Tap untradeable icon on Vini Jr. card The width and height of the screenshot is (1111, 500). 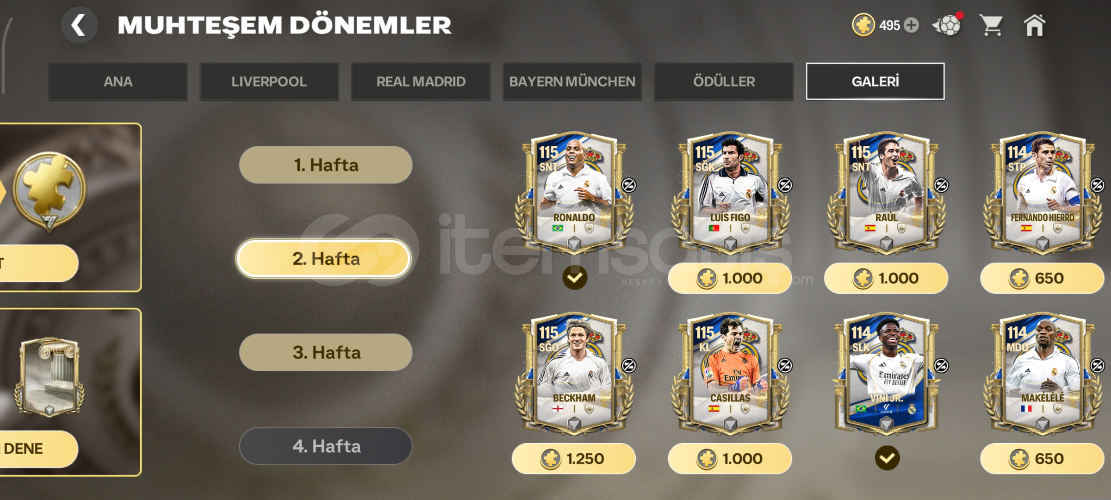click(x=941, y=366)
